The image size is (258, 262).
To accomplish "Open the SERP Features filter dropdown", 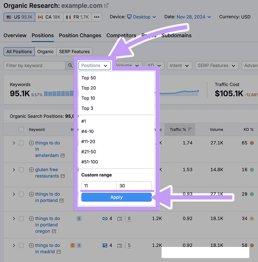I will [217, 65].
